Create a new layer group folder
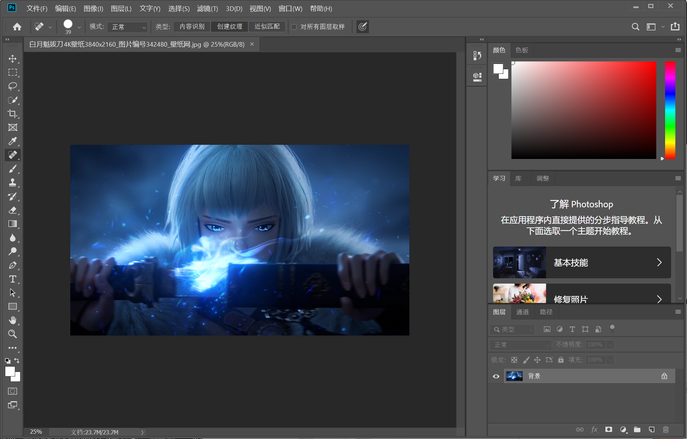Image resolution: width=687 pixels, height=439 pixels. tap(637, 429)
